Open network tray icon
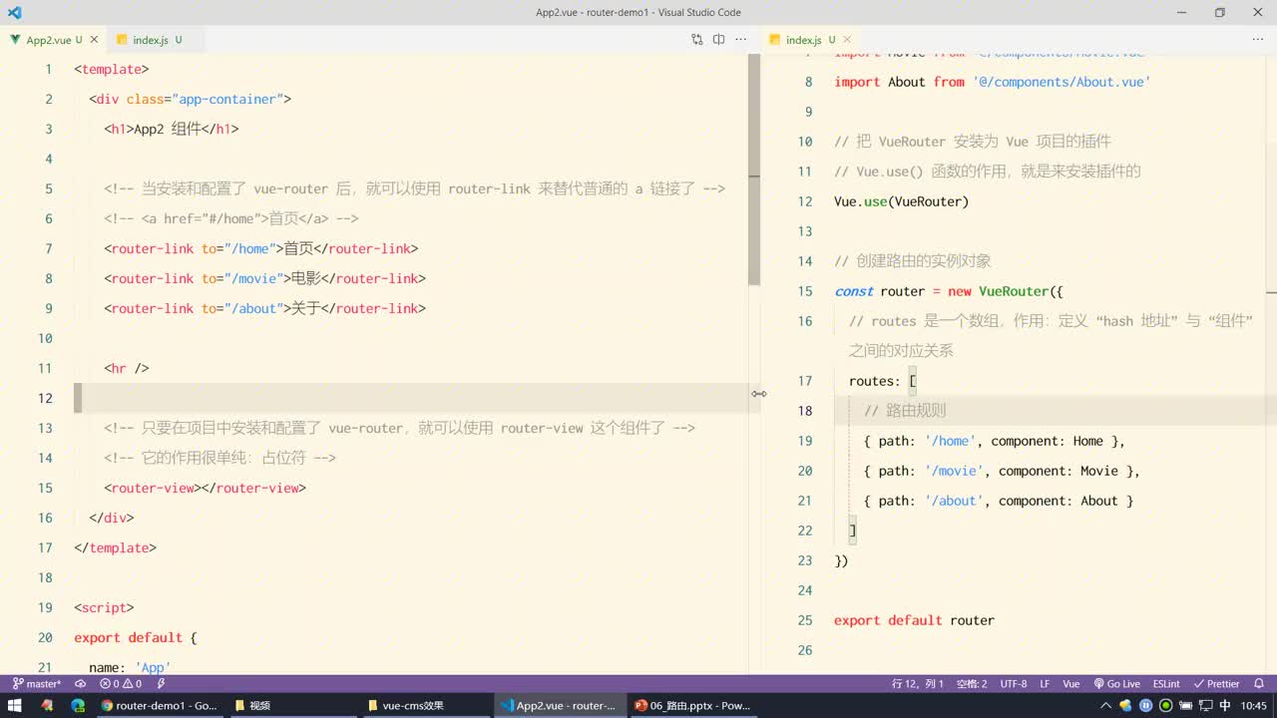1277x718 pixels. tap(1204, 705)
